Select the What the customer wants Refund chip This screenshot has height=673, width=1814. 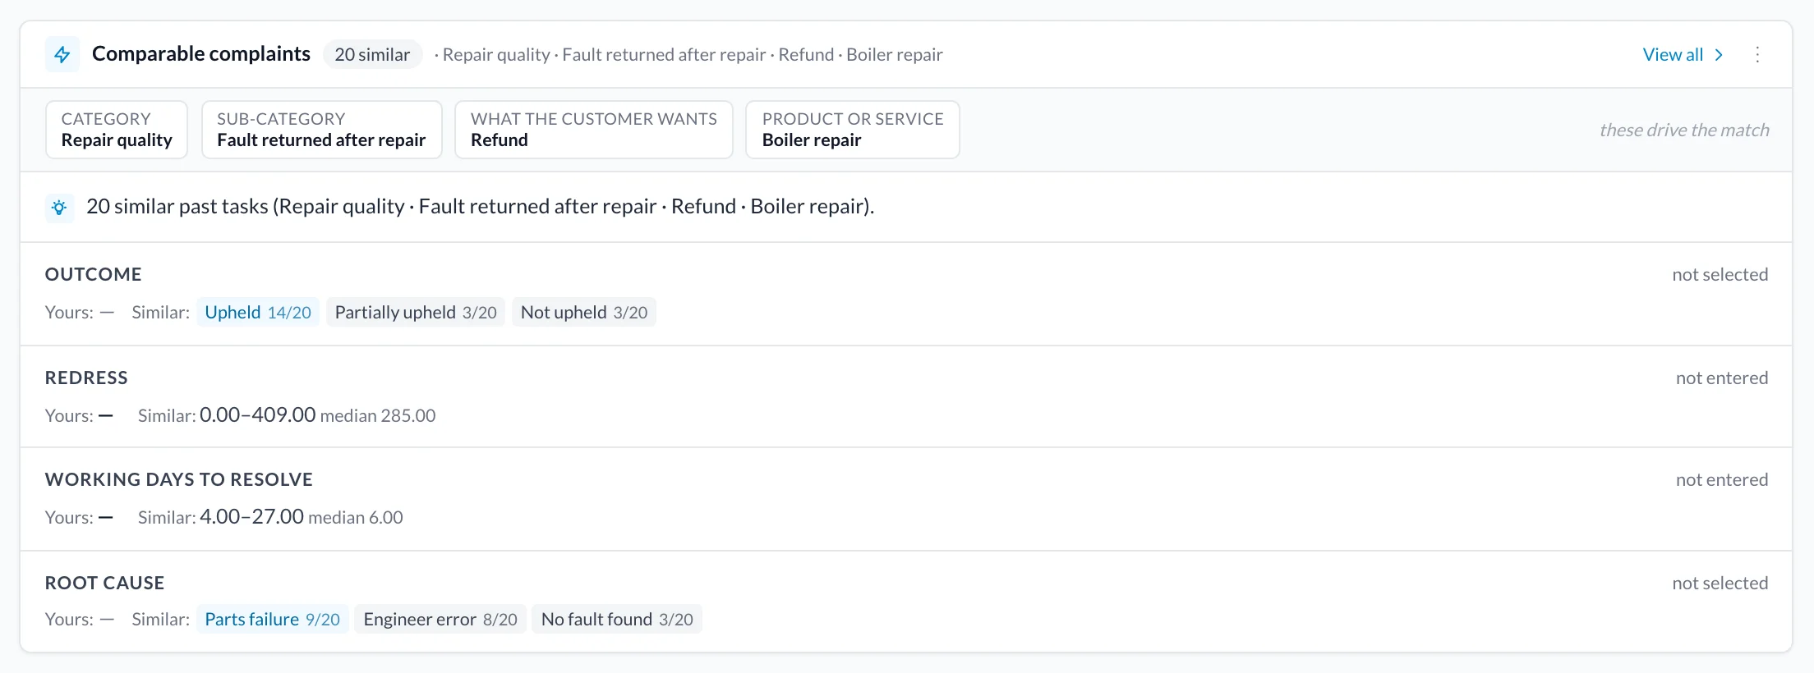(593, 130)
